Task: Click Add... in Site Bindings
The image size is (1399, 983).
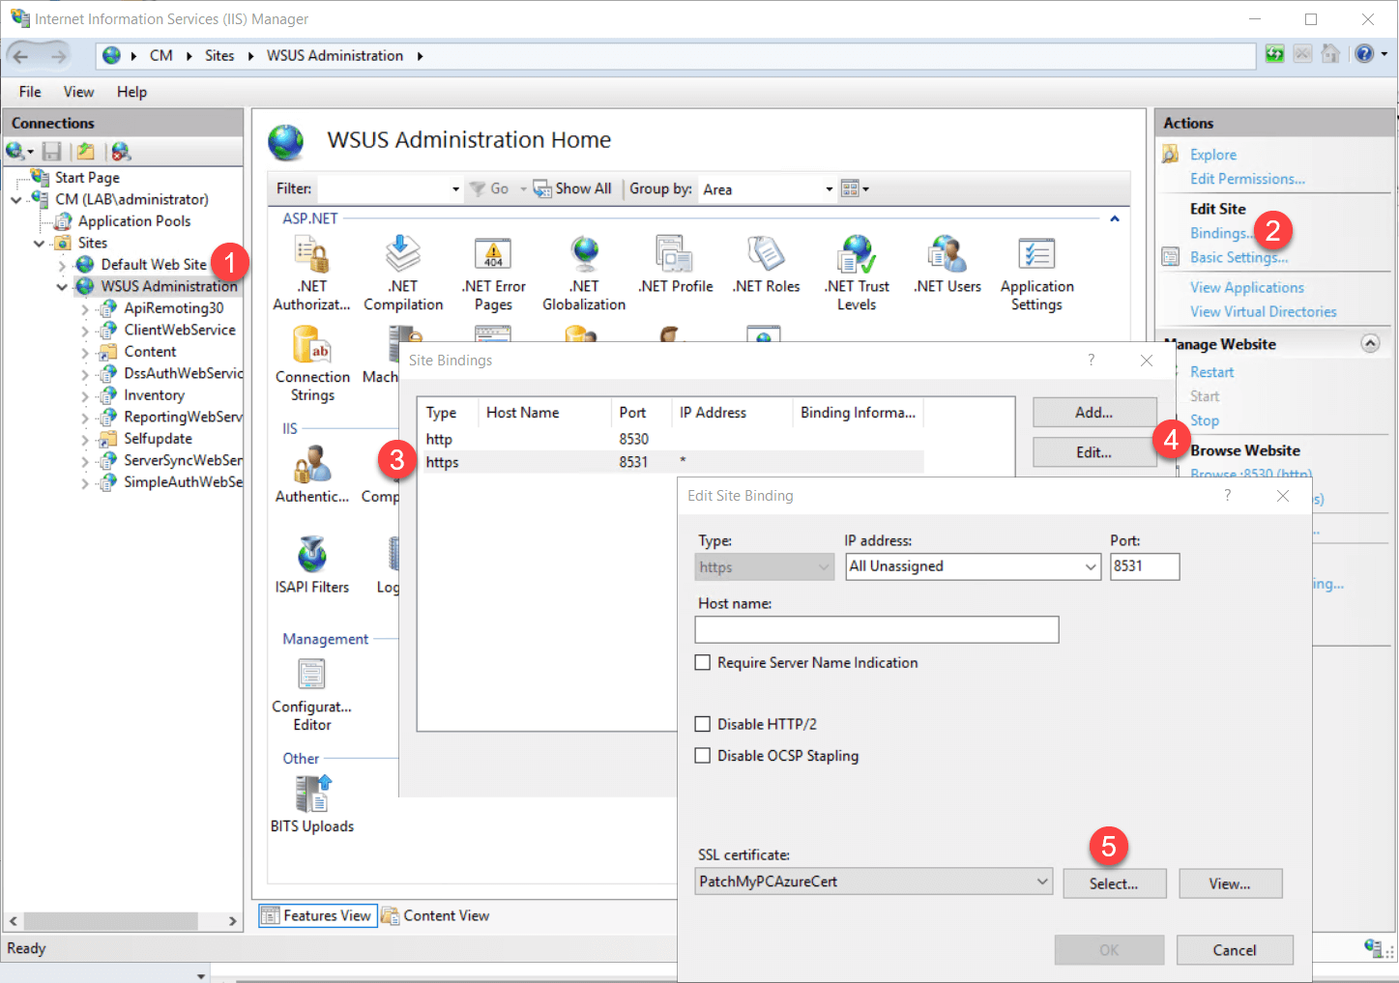Action: (1094, 412)
